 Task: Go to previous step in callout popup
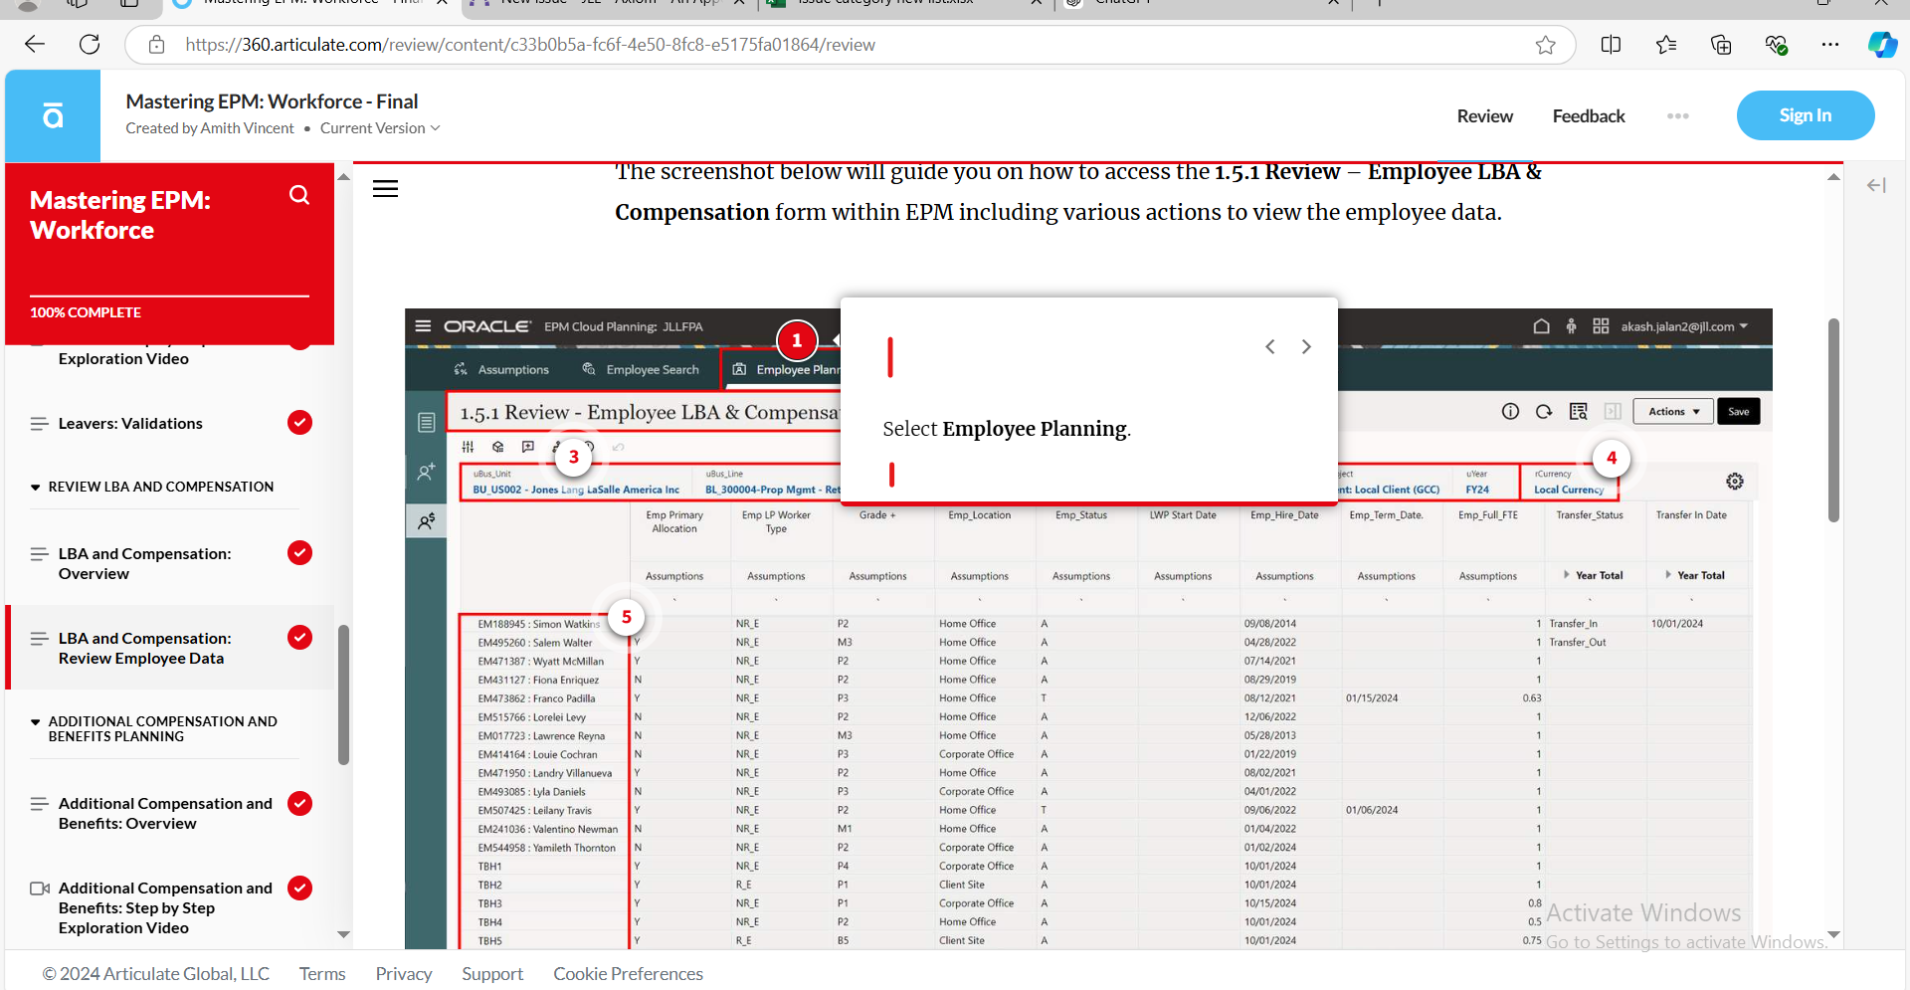click(x=1270, y=346)
